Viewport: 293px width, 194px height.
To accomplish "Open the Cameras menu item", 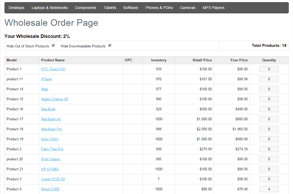I will 188,8.
